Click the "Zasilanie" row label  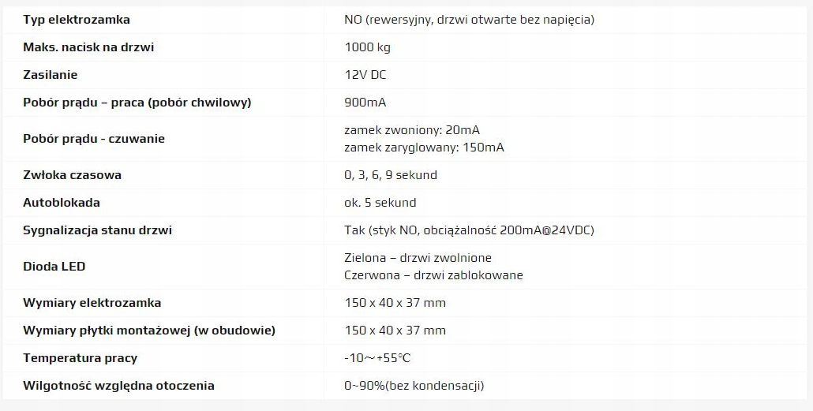pos(51,75)
